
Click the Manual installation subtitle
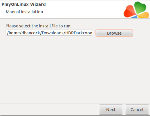tap(24, 12)
